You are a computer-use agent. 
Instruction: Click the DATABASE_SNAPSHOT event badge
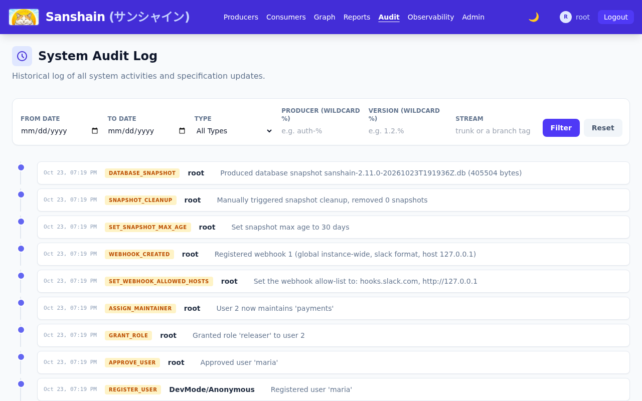coord(143,173)
